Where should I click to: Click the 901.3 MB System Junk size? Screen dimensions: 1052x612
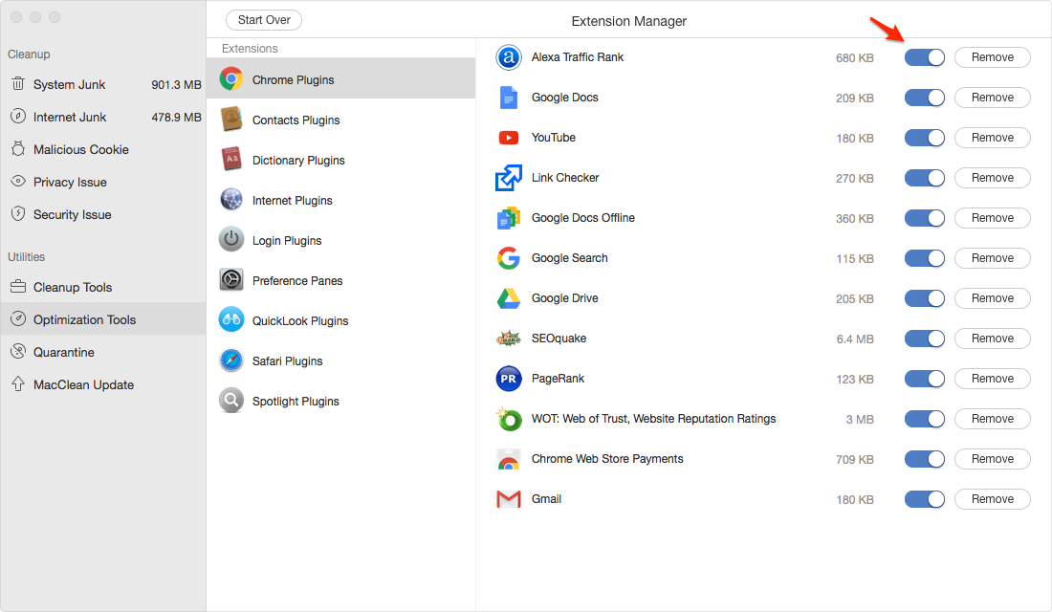pos(176,84)
